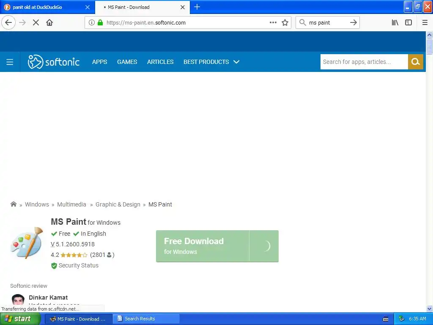The width and height of the screenshot is (433, 325).
Task: Click the on-screen keyboard tray icon
Action: point(386,319)
